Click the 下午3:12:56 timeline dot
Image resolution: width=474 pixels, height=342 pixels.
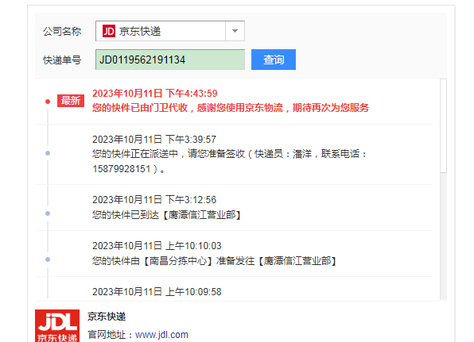coord(48,213)
